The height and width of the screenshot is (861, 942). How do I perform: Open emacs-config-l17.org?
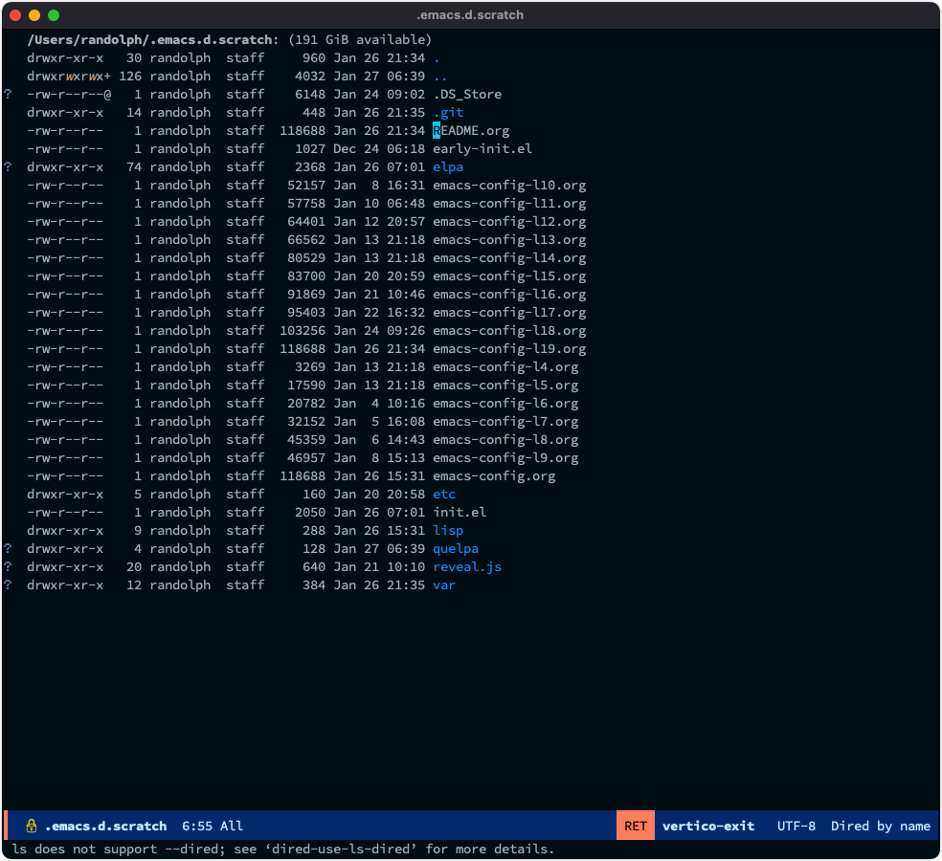click(509, 312)
